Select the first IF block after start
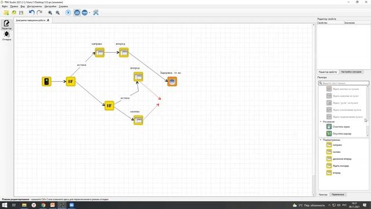 pos(71,81)
